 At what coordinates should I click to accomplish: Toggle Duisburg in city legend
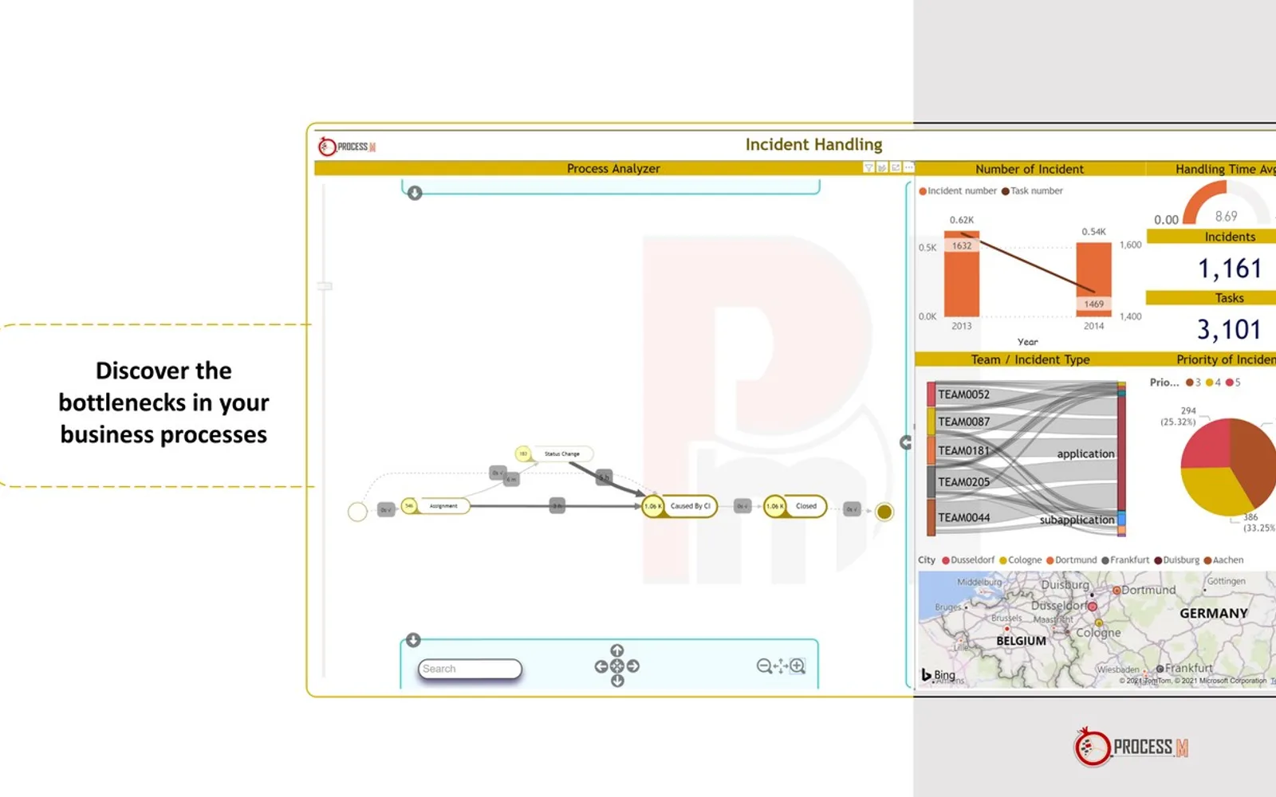[x=1176, y=560]
